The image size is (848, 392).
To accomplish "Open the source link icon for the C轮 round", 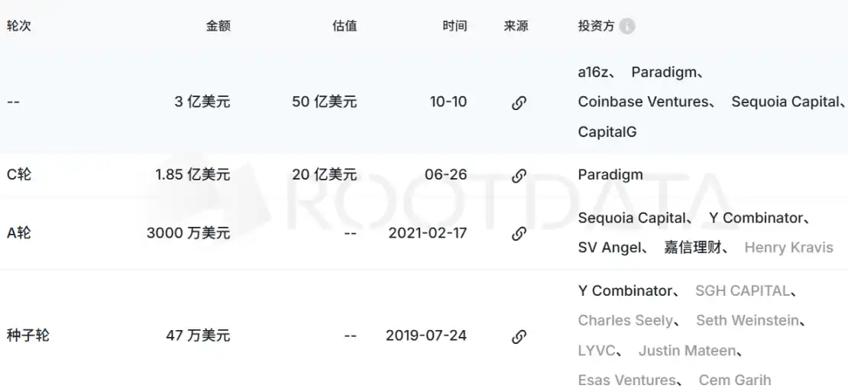I will point(519,175).
